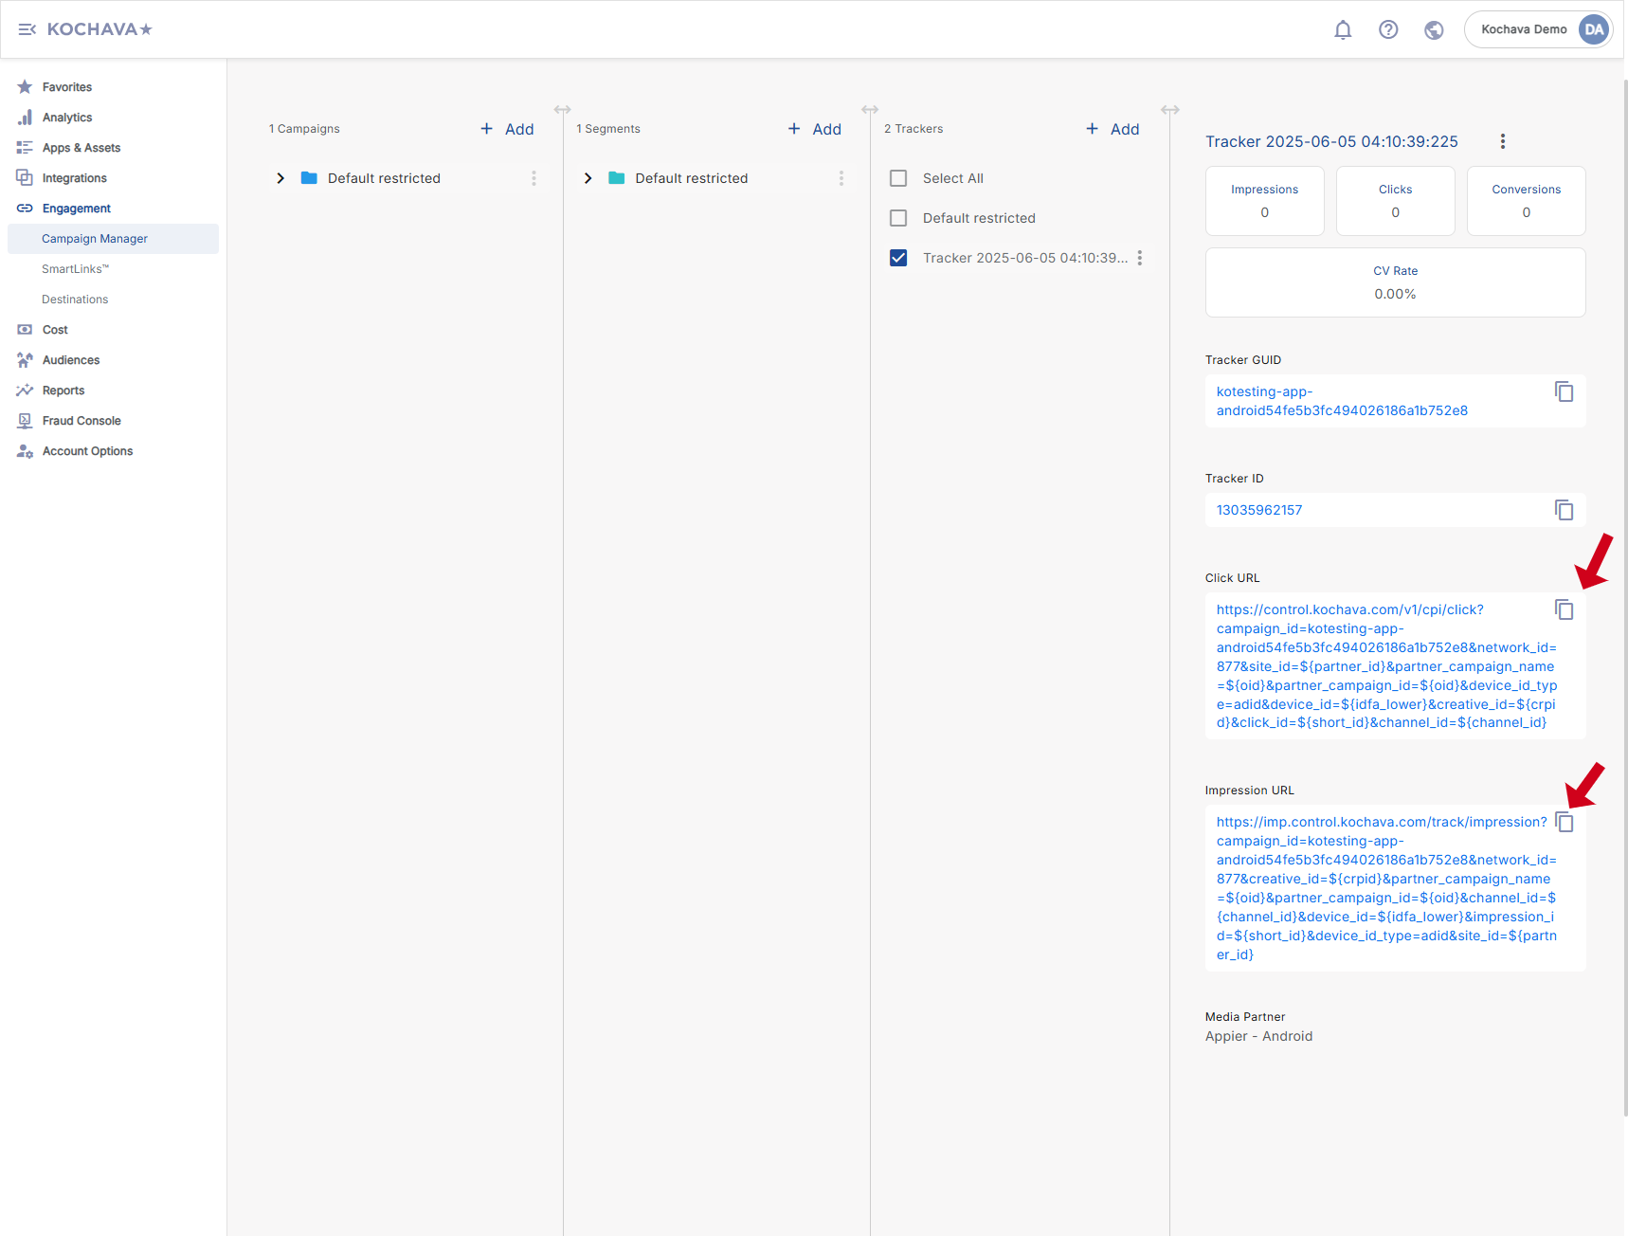Go to Destinations in sidebar

(75, 300)
